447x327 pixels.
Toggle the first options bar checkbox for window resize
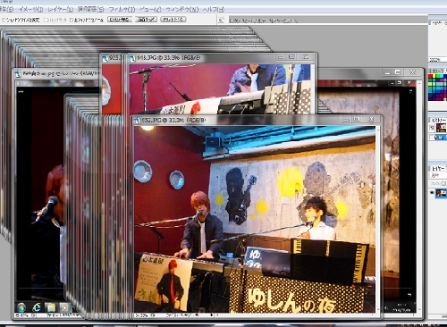click(4, 20)
